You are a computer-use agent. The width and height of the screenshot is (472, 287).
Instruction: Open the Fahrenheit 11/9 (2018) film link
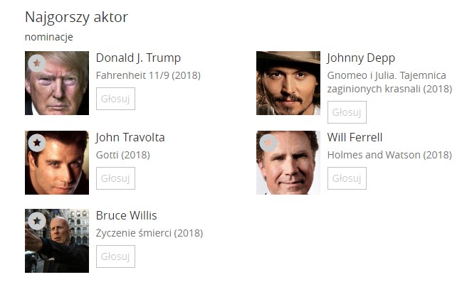point(148,75)
